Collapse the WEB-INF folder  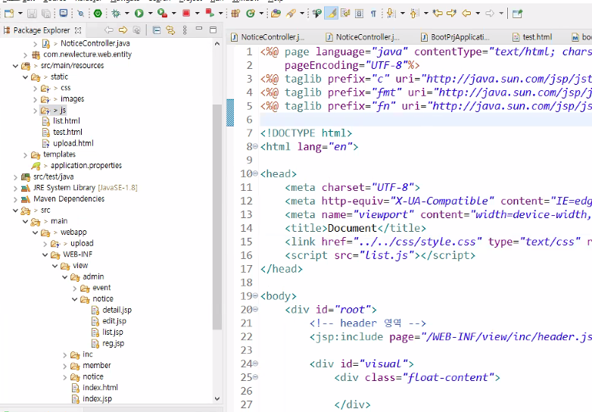pos(45,255)
